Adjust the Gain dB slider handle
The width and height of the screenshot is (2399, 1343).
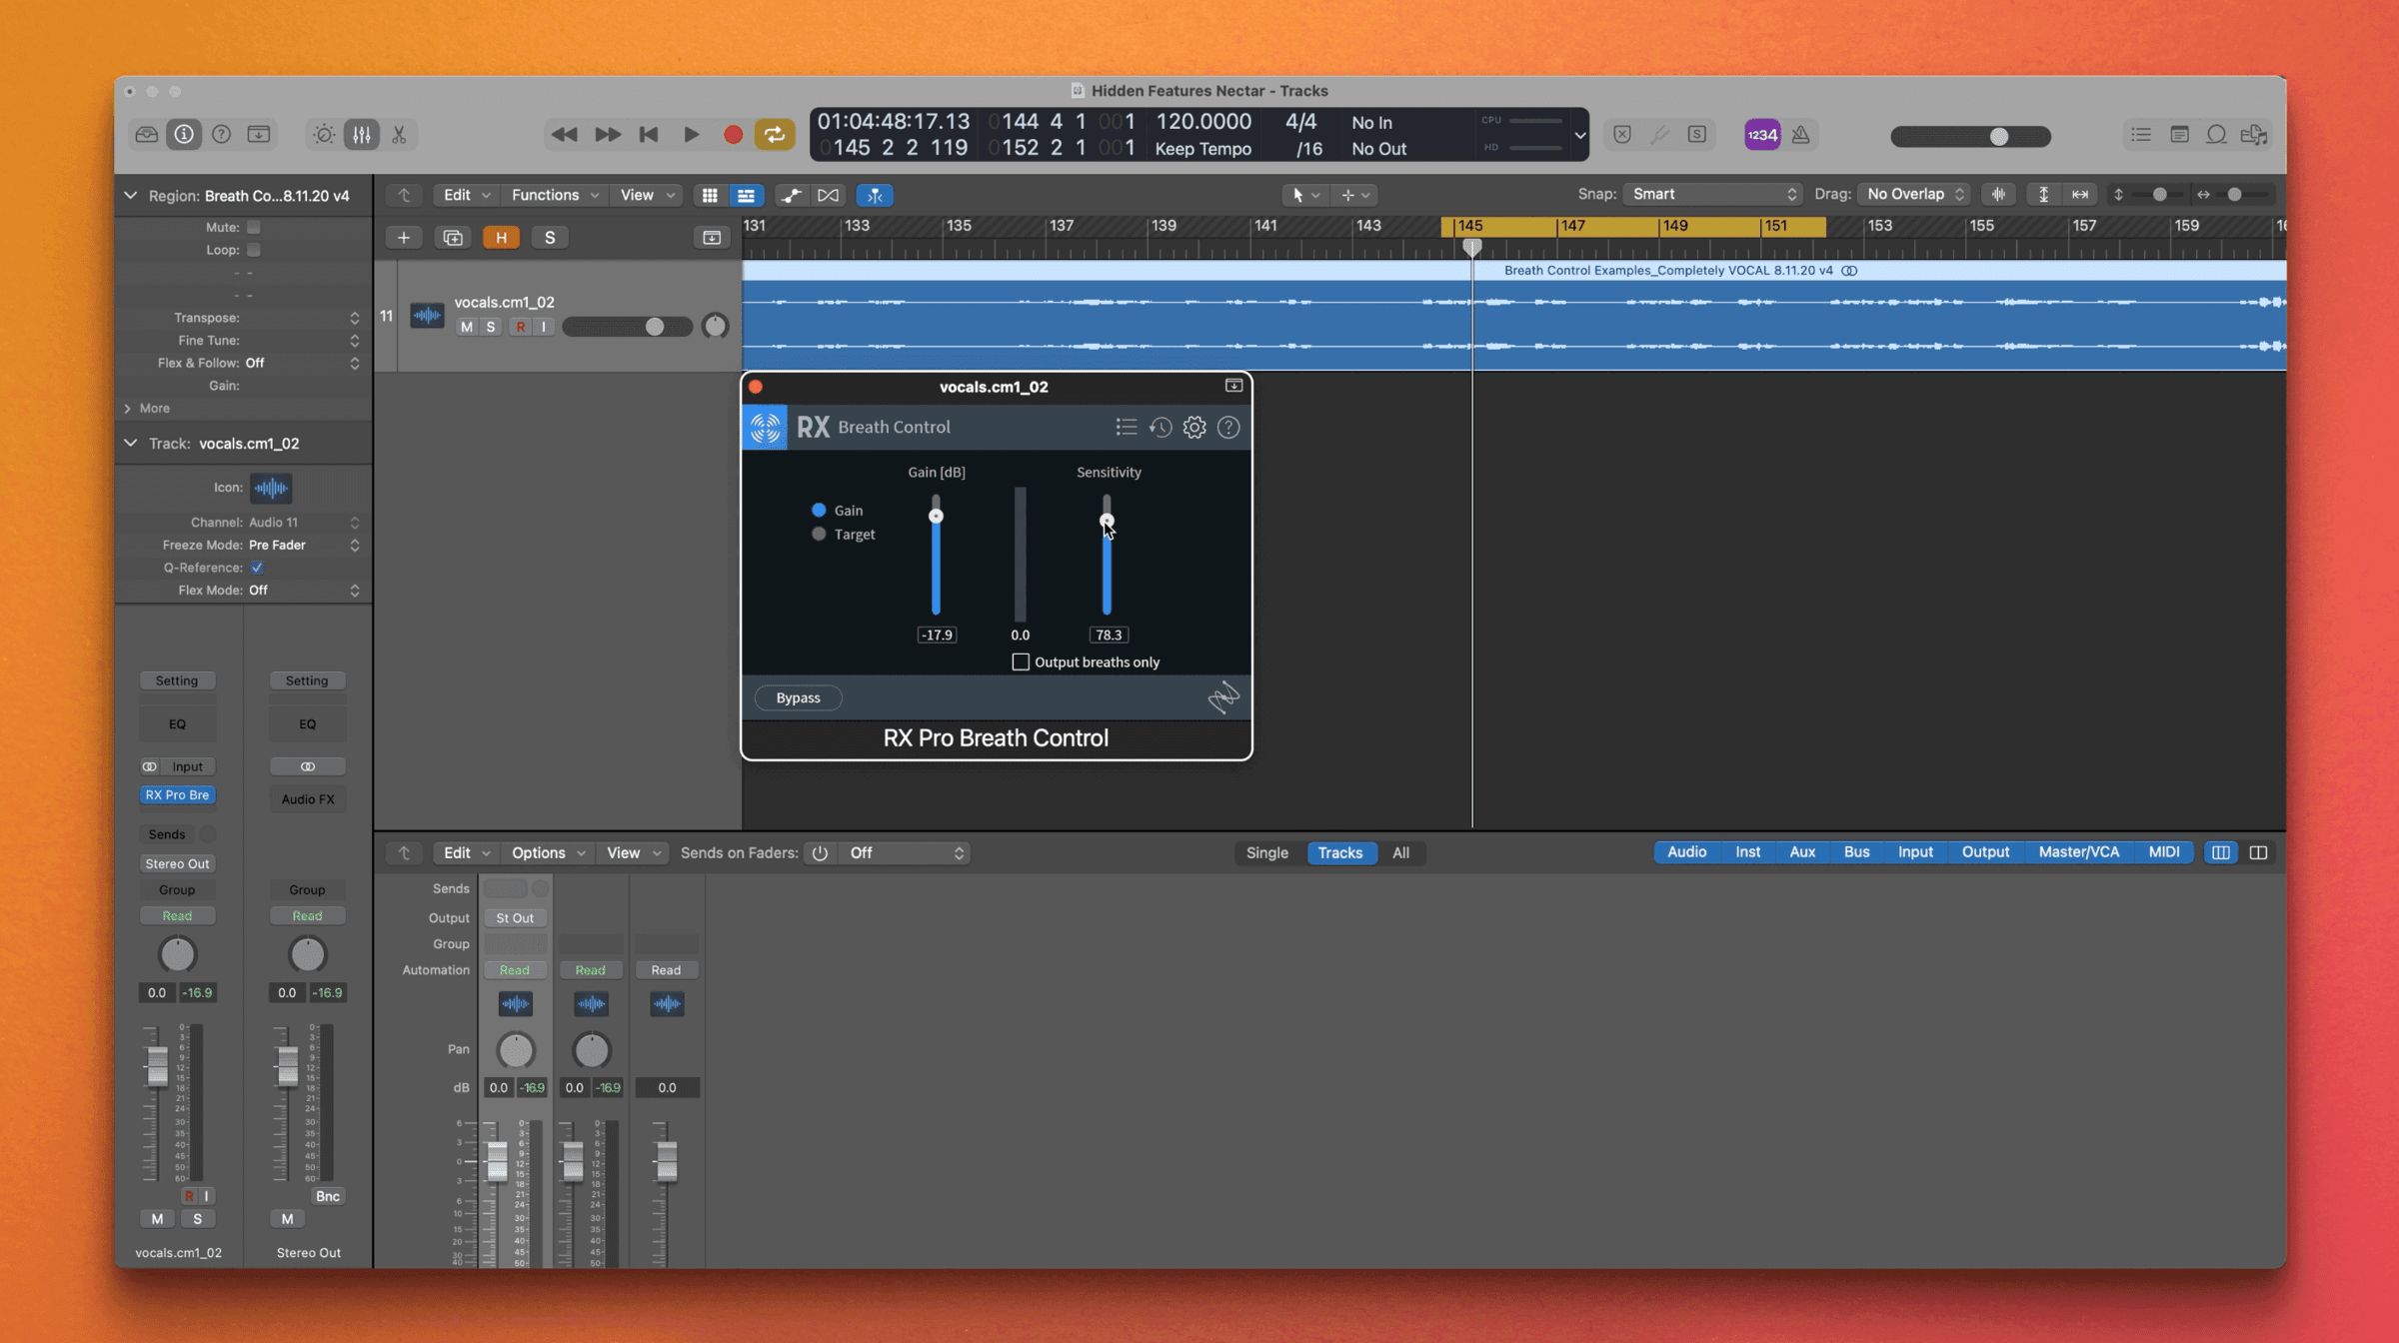pyautogui.click(x=936, y=517)
